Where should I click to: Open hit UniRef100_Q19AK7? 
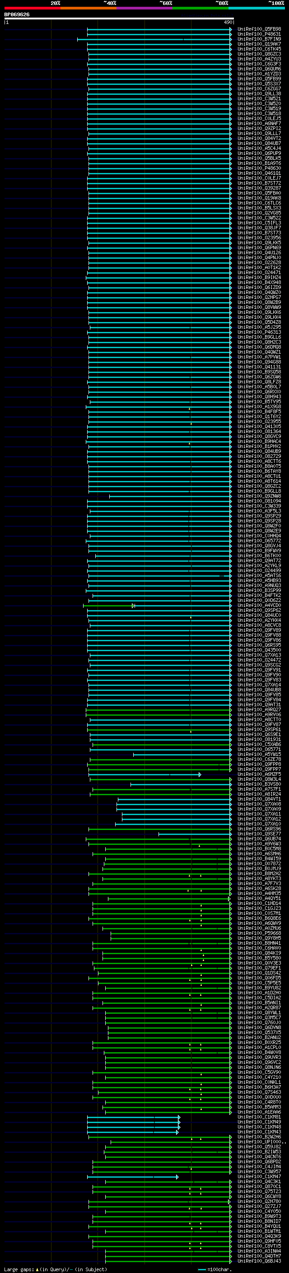(259, 44)
